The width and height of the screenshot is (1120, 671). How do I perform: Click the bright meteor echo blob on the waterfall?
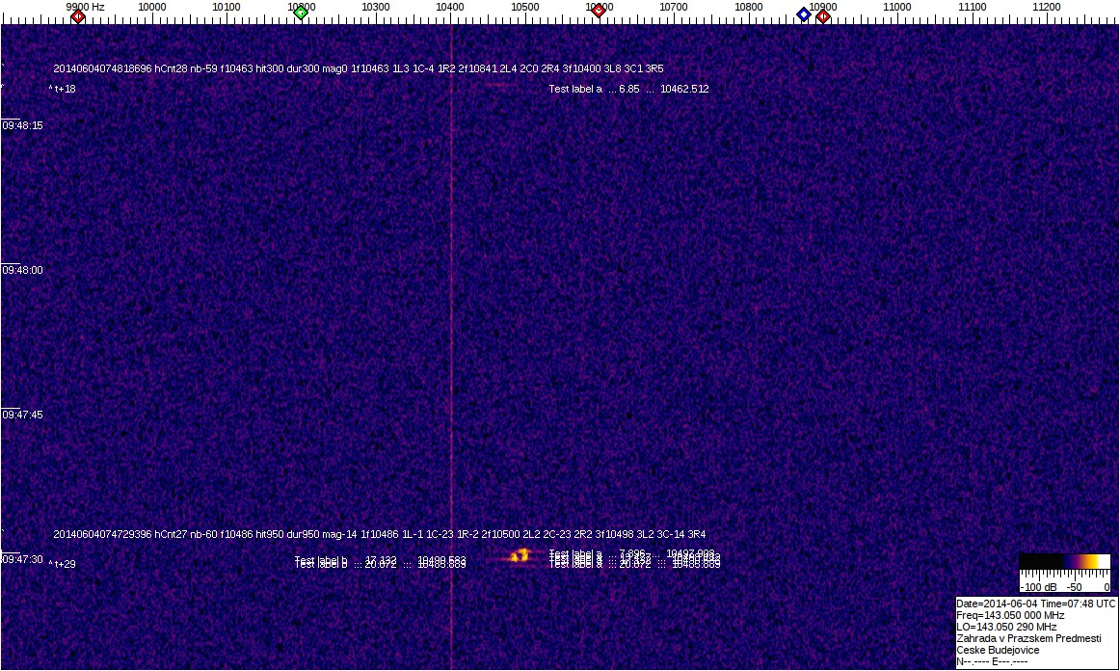520,555
